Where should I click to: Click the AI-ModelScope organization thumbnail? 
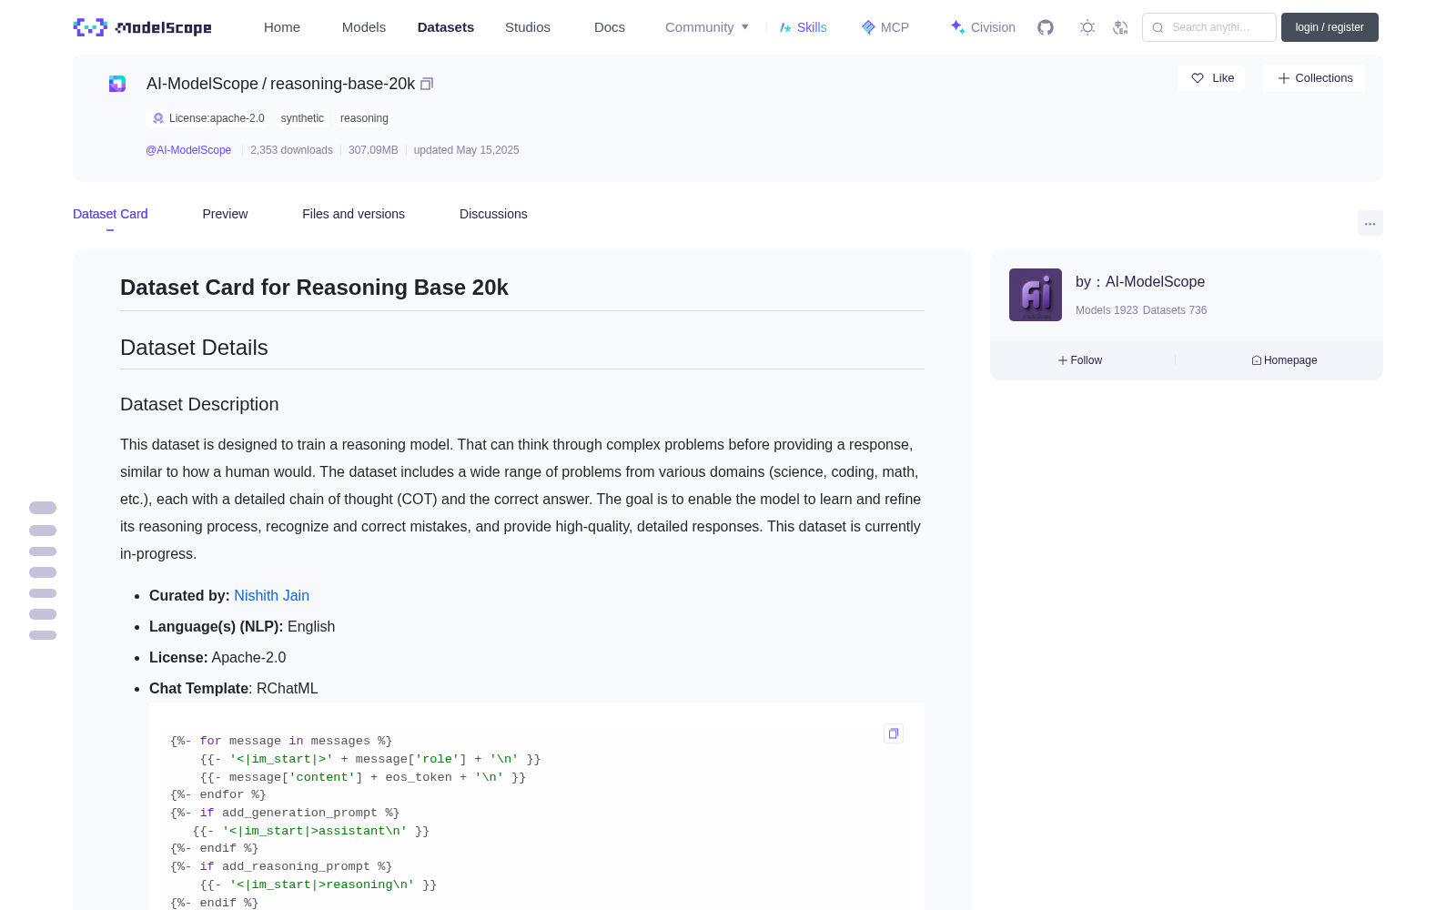[x=1036, y=295]
